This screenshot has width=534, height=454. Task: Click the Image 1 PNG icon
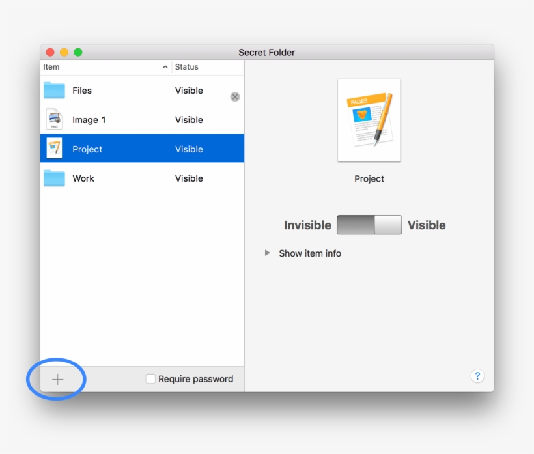(x=55, y=119)
